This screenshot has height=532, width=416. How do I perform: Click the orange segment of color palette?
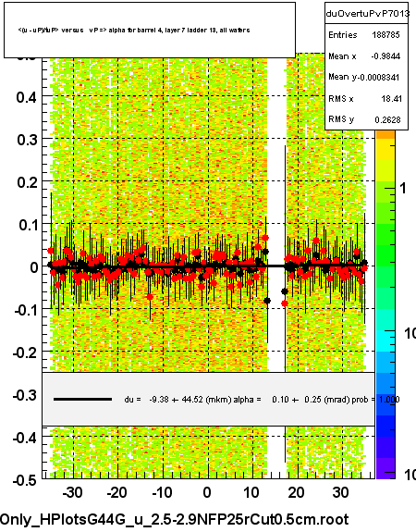tap(385, 135)
